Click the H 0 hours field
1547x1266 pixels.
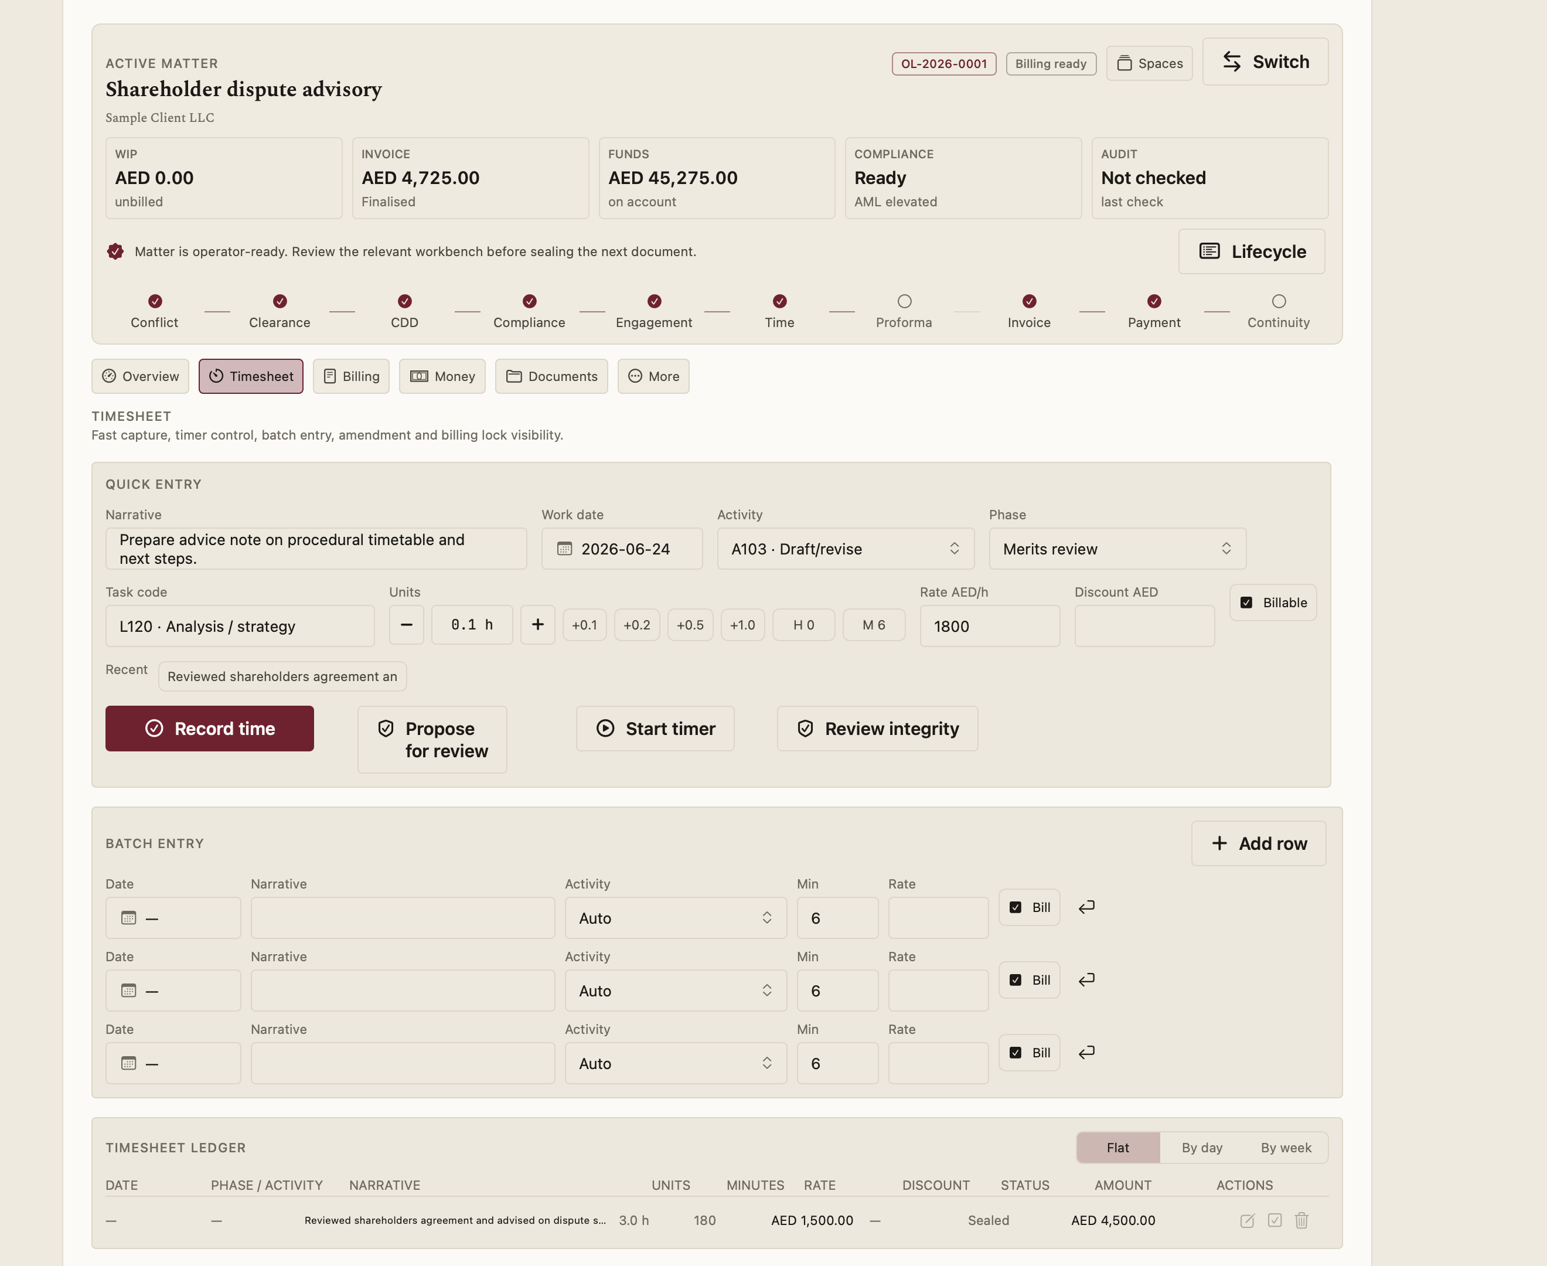coord(804,625)
